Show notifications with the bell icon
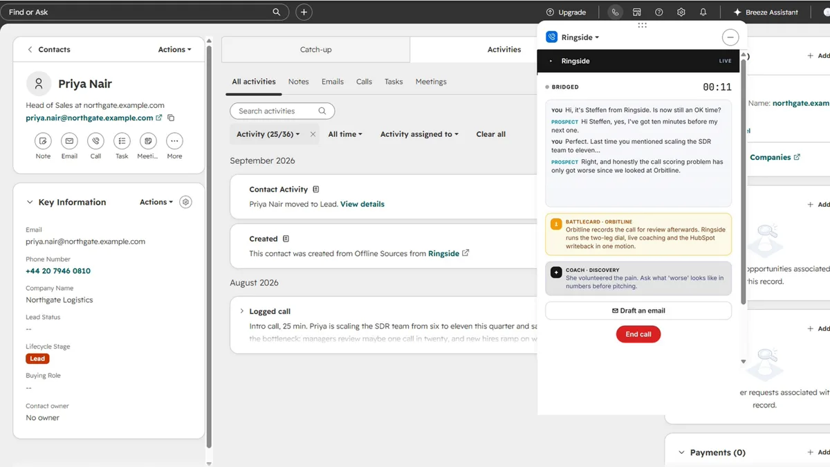The image size is (830, 467). coord(703,12)
